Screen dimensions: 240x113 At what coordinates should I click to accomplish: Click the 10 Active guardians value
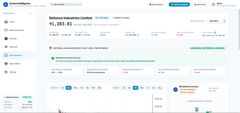click(x=27, y=105)
